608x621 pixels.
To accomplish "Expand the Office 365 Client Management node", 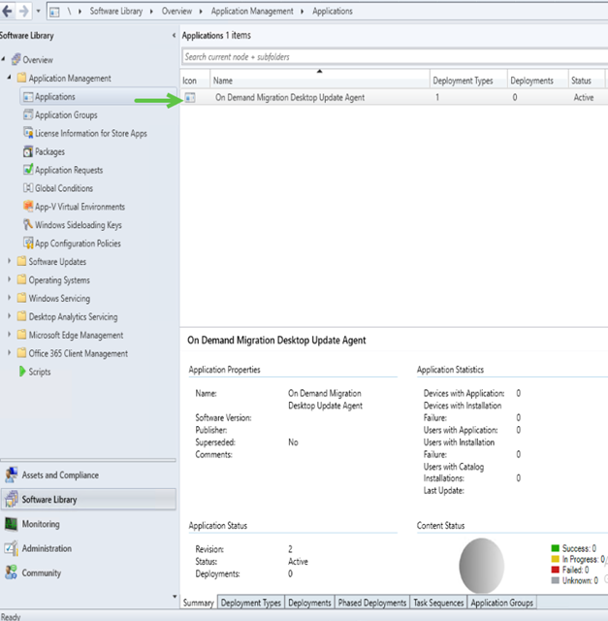I will pos(9,352).
